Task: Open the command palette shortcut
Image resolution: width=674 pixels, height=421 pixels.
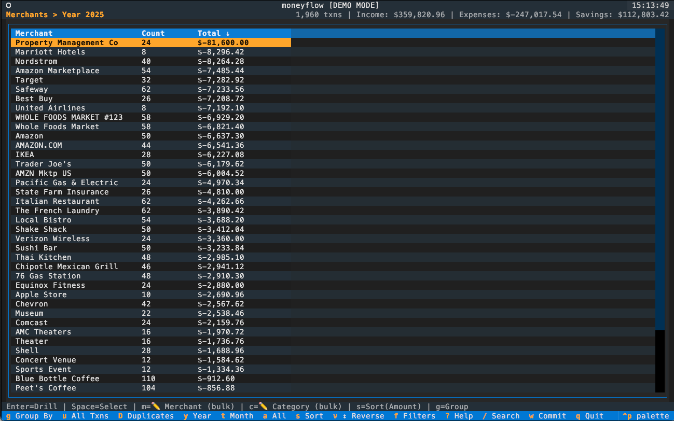Action: coord(645,416)
